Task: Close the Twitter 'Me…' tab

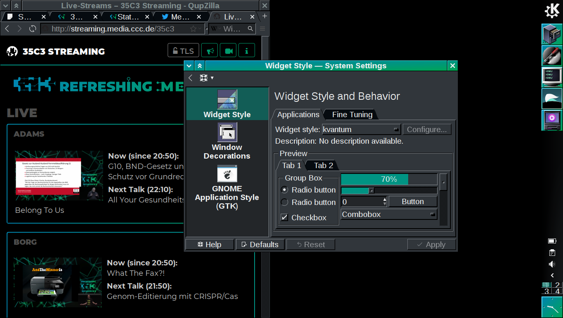Action: point(199,17)
